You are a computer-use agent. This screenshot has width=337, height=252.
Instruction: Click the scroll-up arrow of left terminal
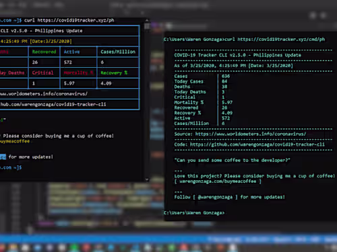click(147, 20)
